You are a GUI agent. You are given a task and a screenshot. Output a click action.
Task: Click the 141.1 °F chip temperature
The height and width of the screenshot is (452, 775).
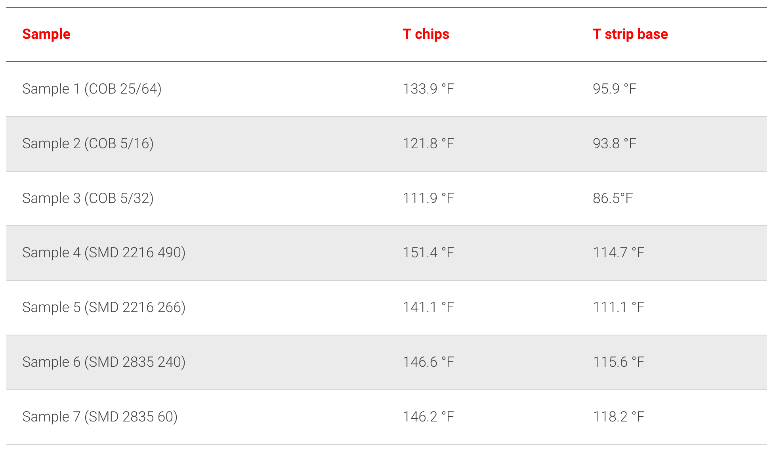click(x=428, y=307)
